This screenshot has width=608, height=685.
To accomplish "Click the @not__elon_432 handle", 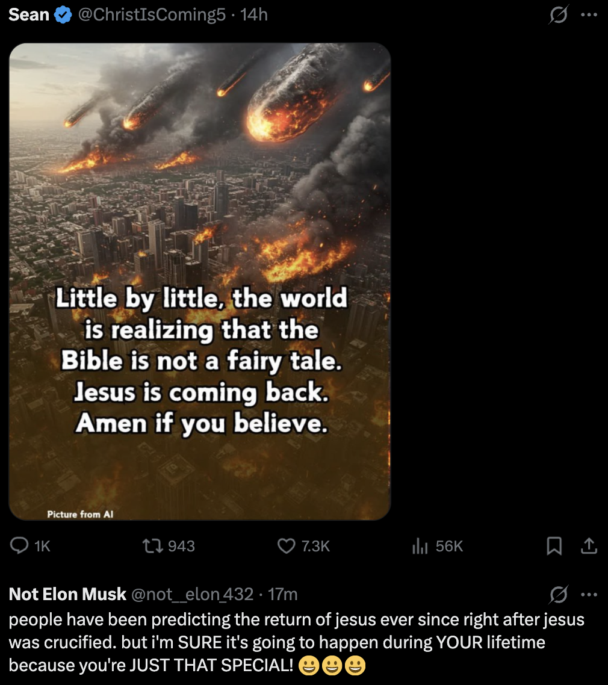I will [192, 595].
